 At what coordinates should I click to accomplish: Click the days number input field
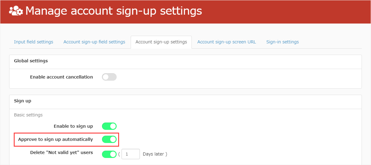130,154
